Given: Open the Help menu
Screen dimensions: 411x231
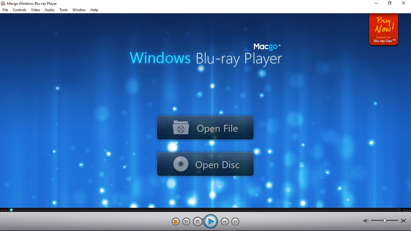Looking at the screenshot, I should pos(94,10).
